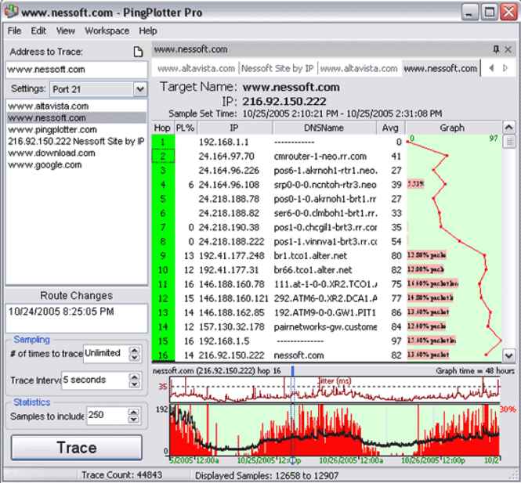Viewport: 521px width, 483px height.
Task: Click the scroll-up arrow of hop table
Action: point(508,128)
